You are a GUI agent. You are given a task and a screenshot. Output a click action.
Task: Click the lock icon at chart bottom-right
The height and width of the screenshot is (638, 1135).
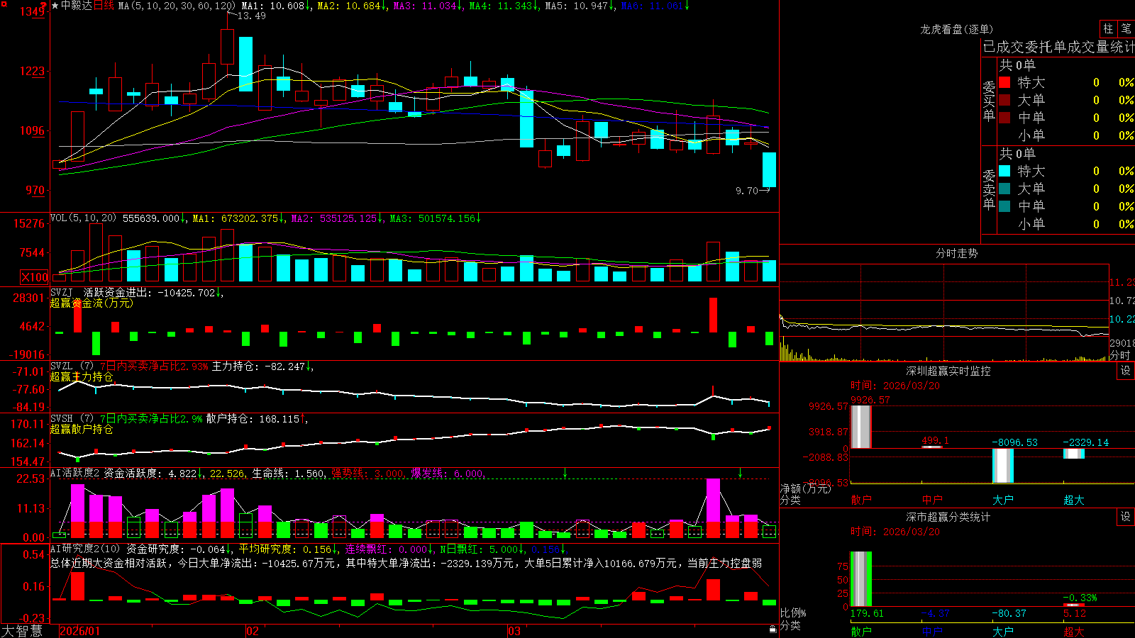773,629
